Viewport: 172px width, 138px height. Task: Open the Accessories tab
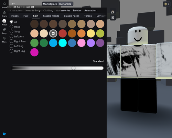coord(63,10)
